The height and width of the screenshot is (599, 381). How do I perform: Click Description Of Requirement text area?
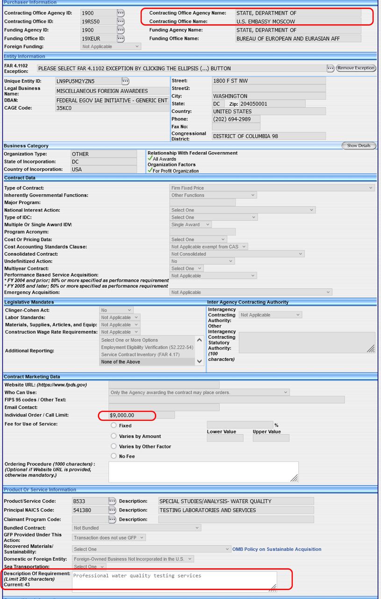point(174,581)
